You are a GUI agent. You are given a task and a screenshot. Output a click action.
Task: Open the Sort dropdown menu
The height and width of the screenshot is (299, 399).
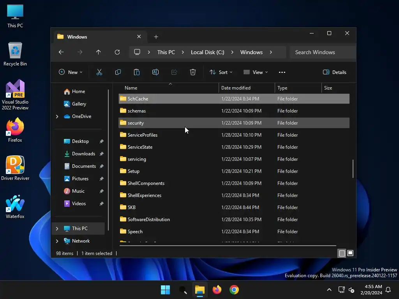click(x=221, y=72)
